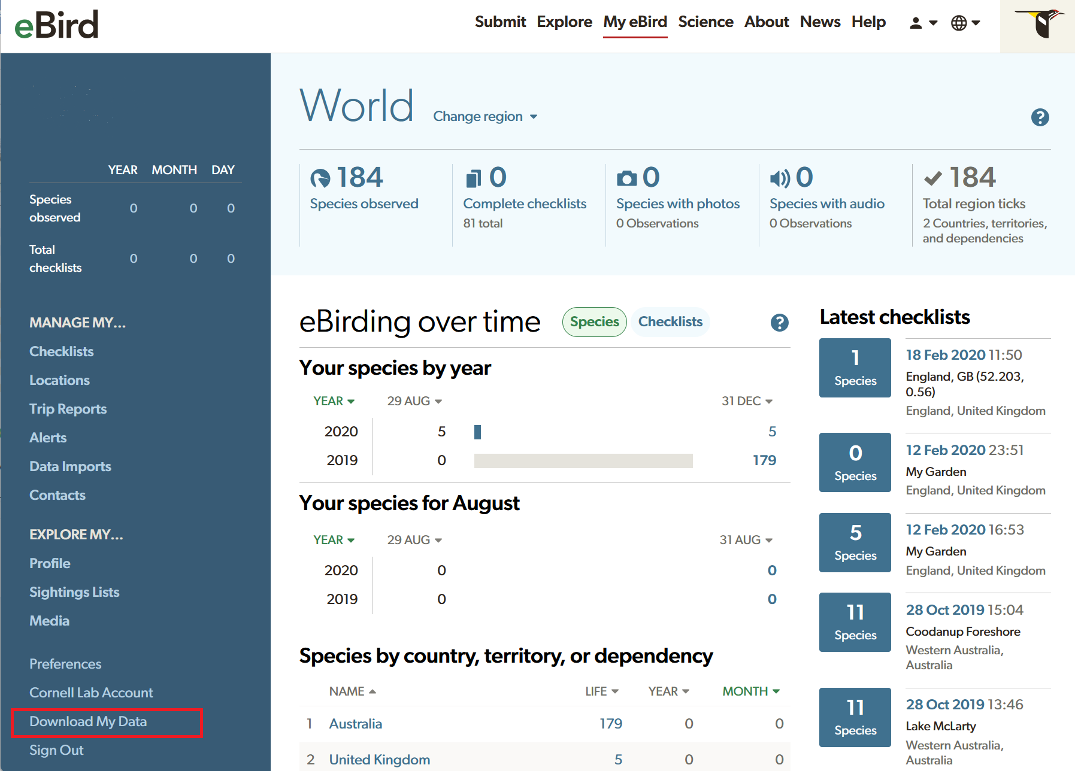Open Sightings Lists in the sidebar

coord(74,592)
